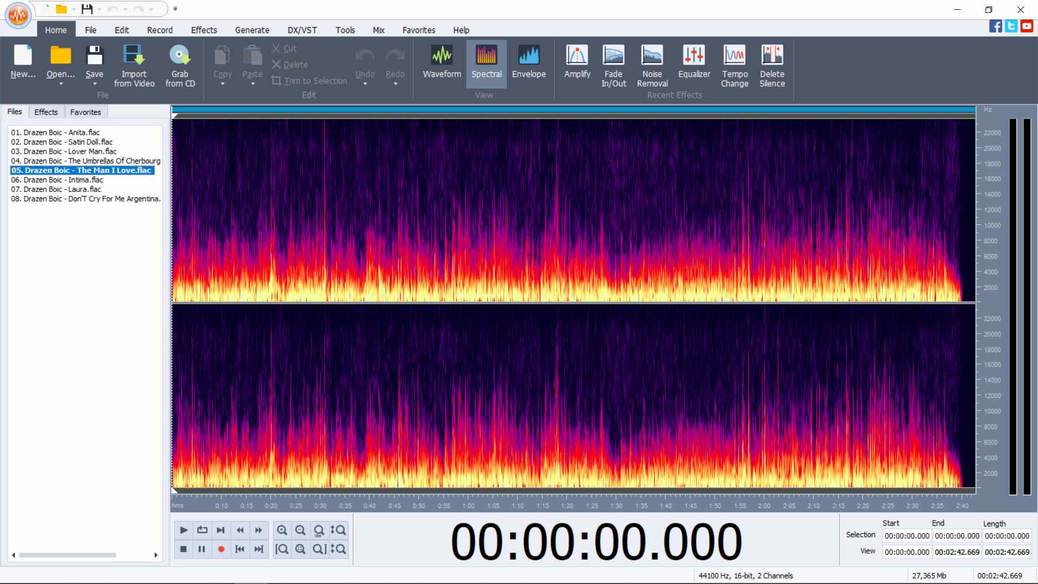The image size is (1038, 584).
Task: Expand the Save dropdown arrow
Action: click(x=95, y=84)
